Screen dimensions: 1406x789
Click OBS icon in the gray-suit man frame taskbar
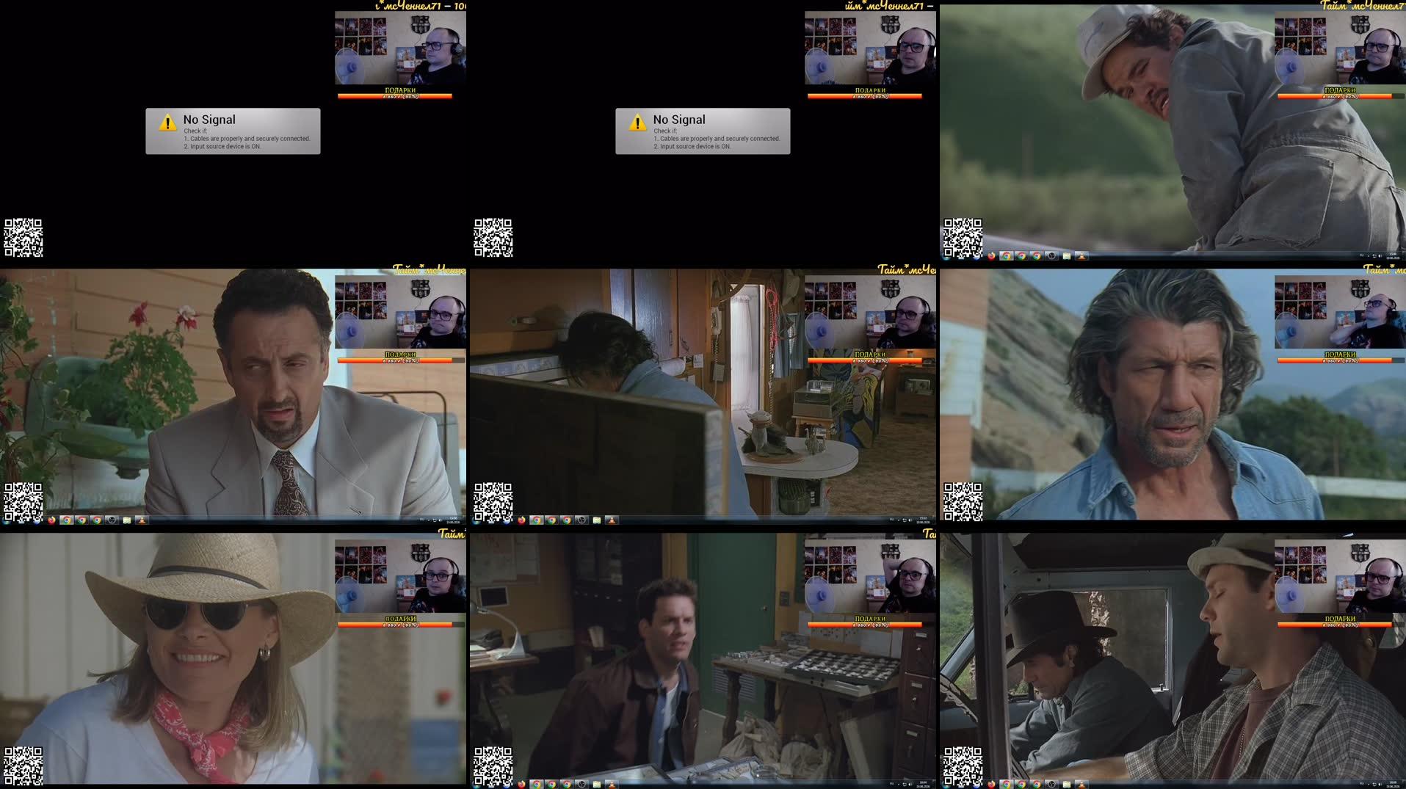pyautogui.click(x=112, y=520)
